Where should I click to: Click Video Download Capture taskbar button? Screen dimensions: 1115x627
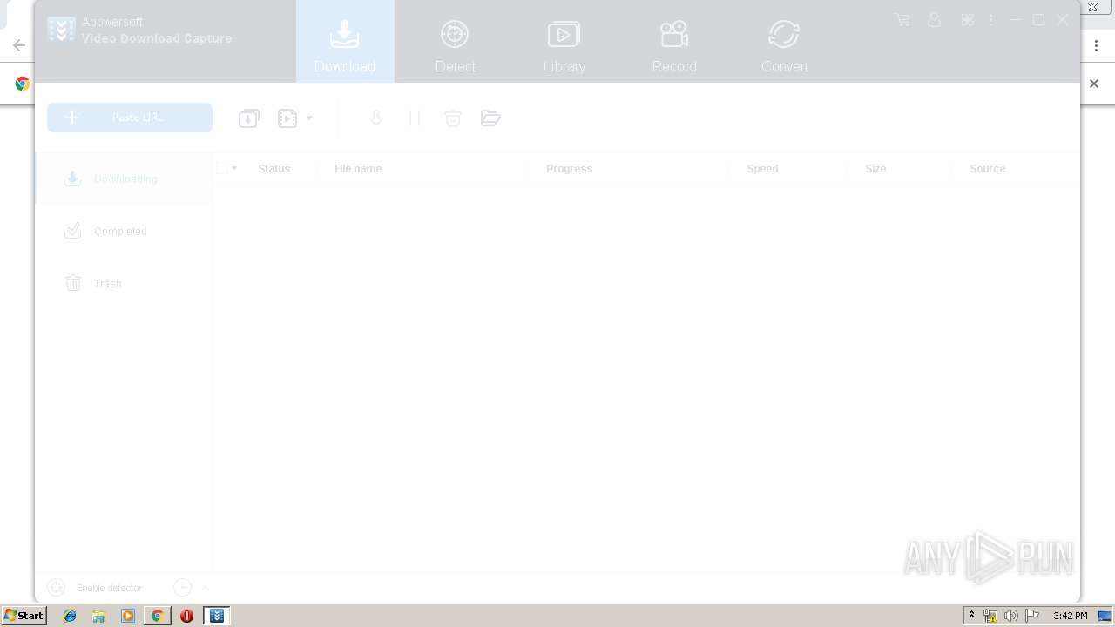217,616
